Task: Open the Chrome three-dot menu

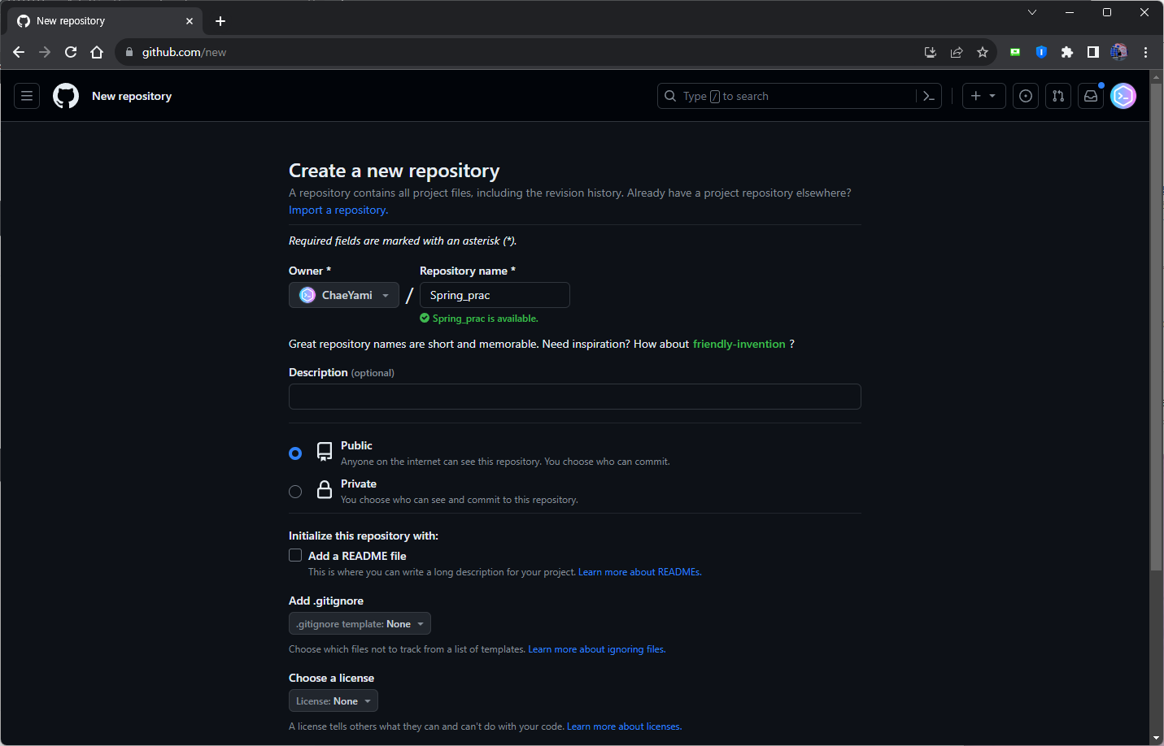Action: click(1145, 52)
